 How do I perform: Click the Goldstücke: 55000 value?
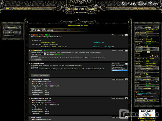click(x=48, y=42)
